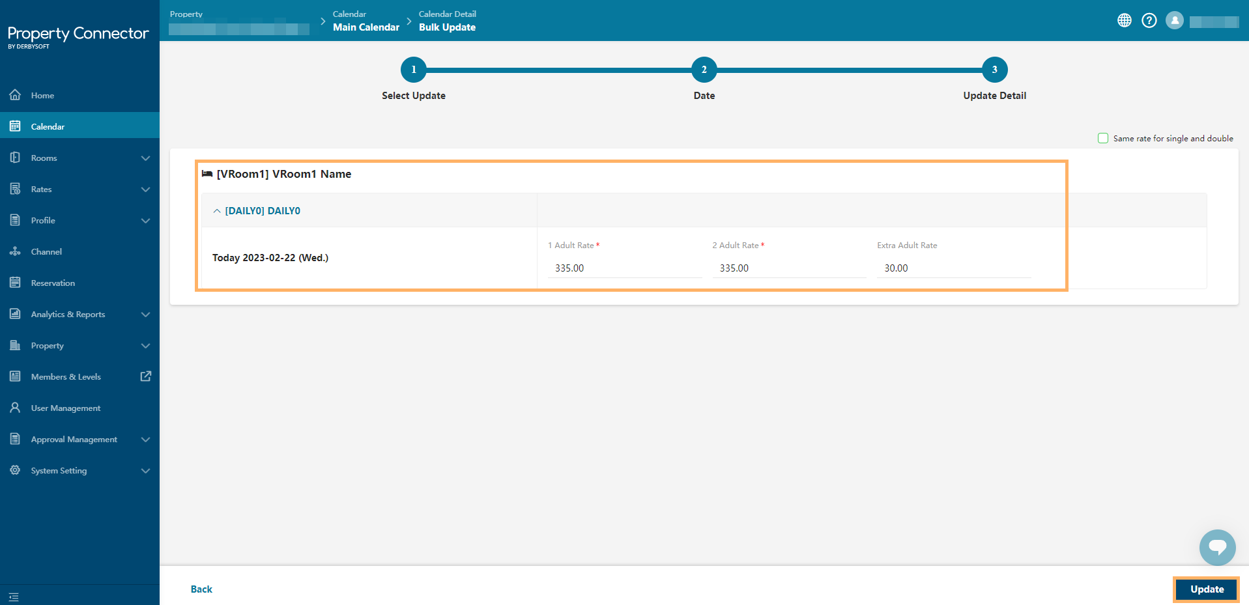Click the User Management person icon
1249x605 pixels.
tap(15, 408)
